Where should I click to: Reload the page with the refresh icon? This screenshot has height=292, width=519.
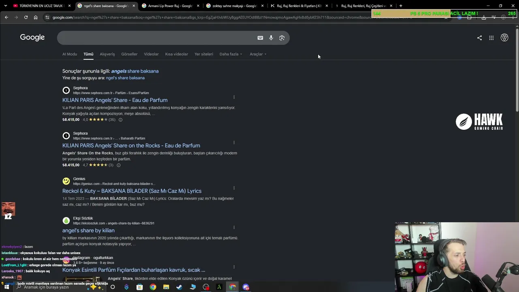tap(26, 17)
